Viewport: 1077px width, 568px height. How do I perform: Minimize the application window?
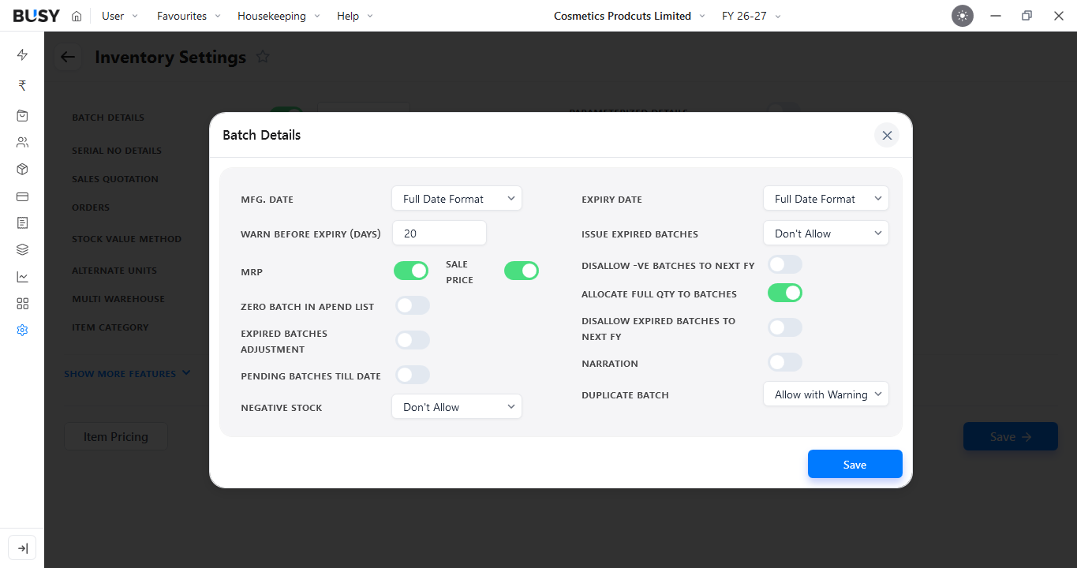[996, 16]
